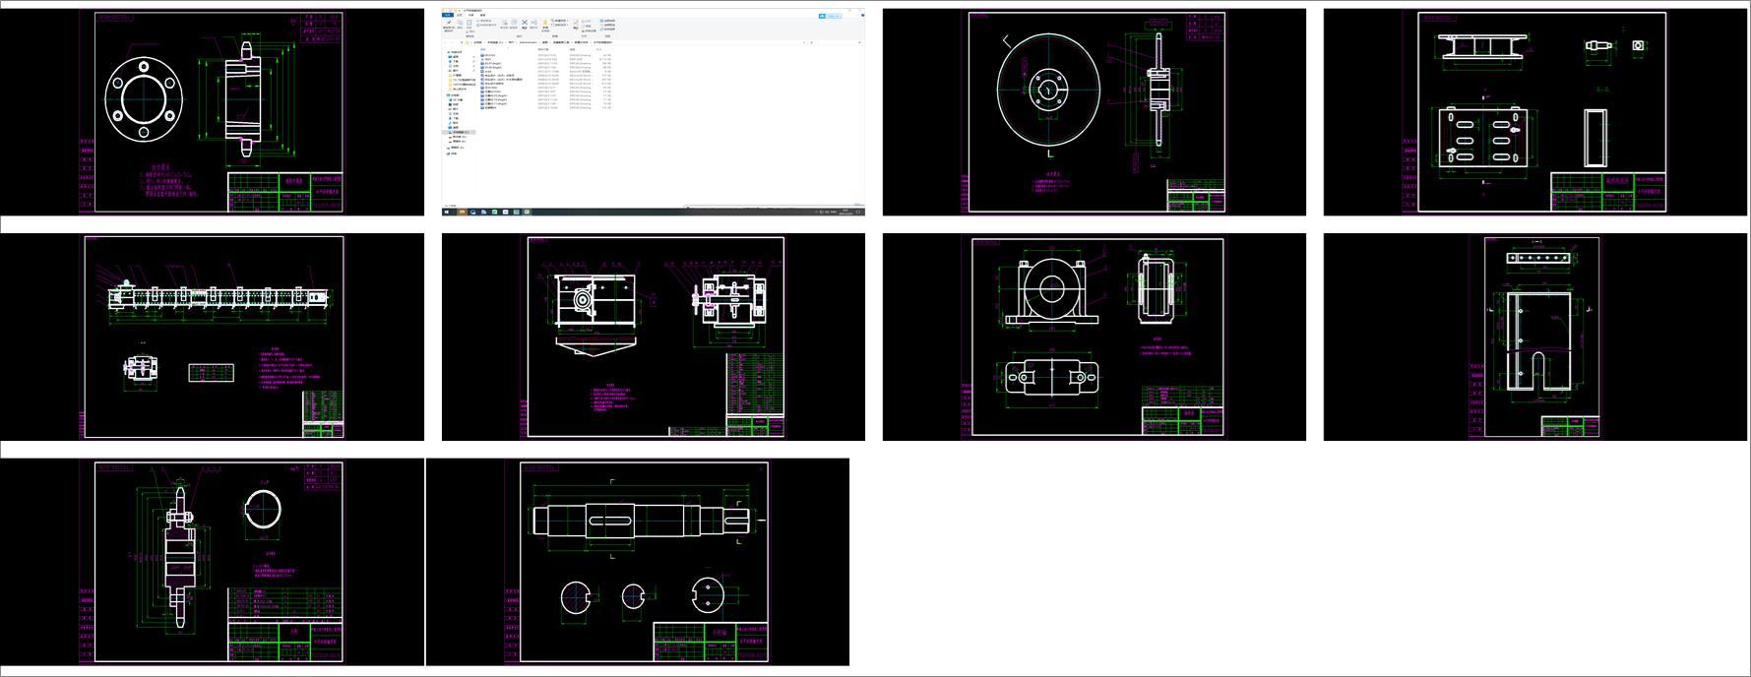This screenshot has width=1751, height=677.
Task: Open the slotted mounting plate drawing thumbnail
Action: (1535, 112)
